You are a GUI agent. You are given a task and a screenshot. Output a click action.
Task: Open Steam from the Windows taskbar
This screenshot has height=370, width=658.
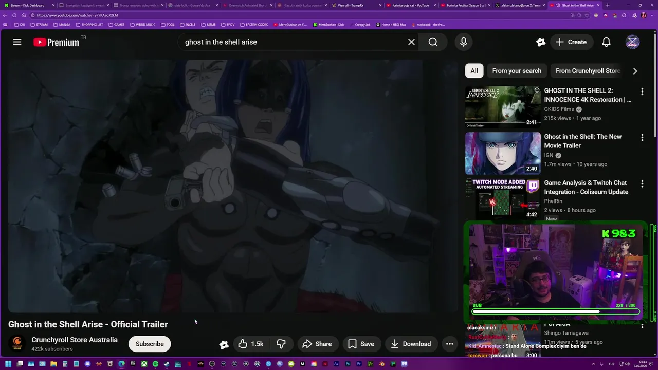[x=167, y=364]
